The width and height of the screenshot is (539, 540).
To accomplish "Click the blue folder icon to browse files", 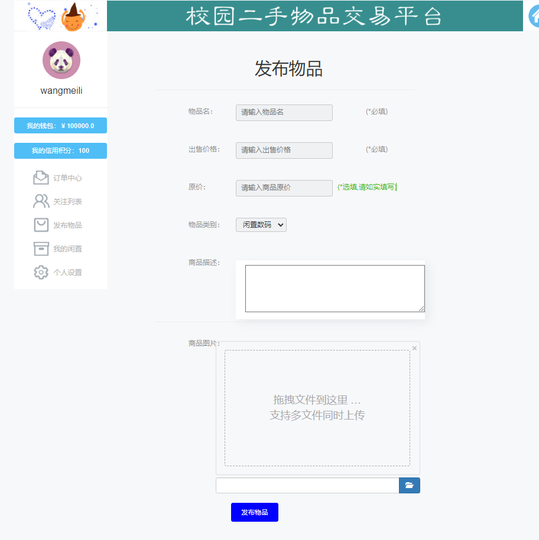I will pyautogui.click(x=409, y=485).
